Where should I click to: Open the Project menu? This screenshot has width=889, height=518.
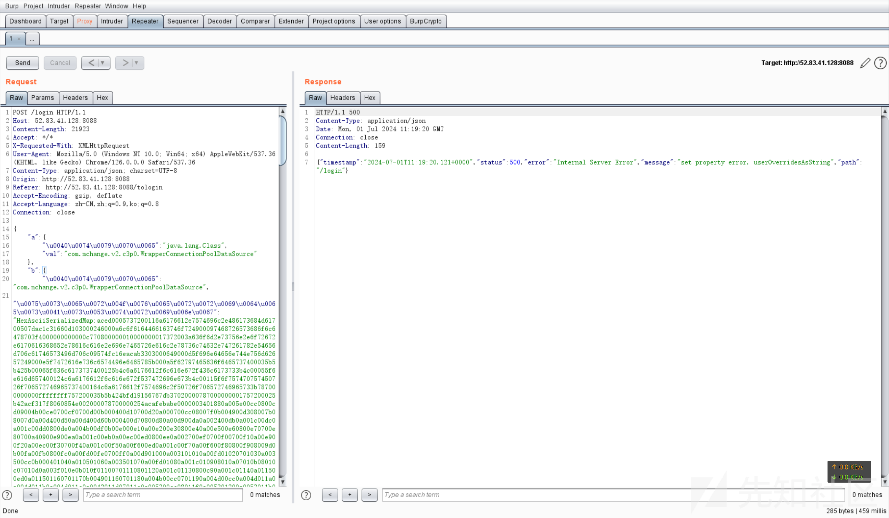point(33,6)
